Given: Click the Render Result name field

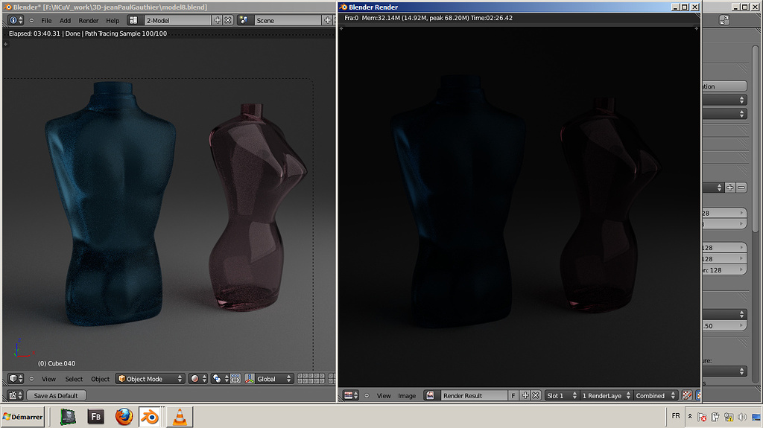Looking at the screenshot, I should (x=474, y=395).
